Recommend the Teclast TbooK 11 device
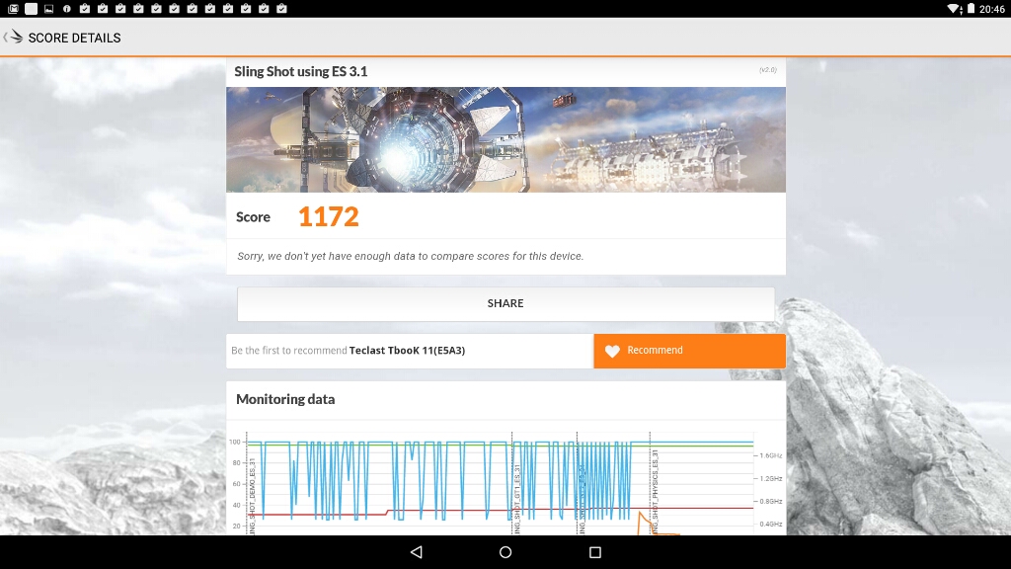 click(x=689, y=351)
